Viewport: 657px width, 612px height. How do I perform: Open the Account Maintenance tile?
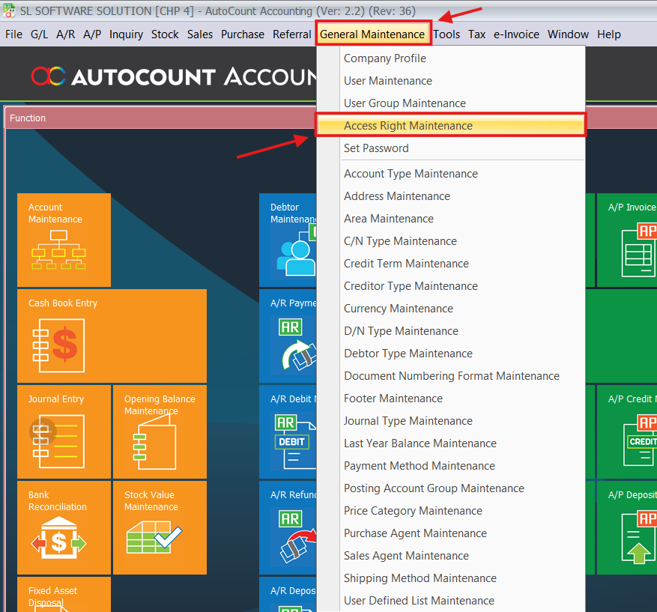[x=64, y=240]
